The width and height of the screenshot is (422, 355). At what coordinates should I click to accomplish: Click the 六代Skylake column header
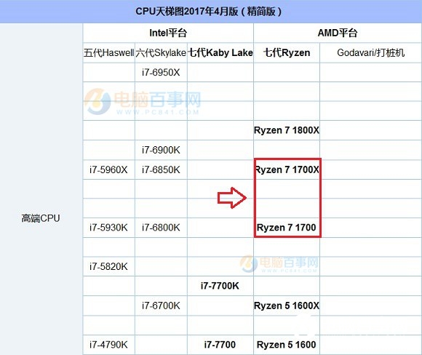[161, 53]
